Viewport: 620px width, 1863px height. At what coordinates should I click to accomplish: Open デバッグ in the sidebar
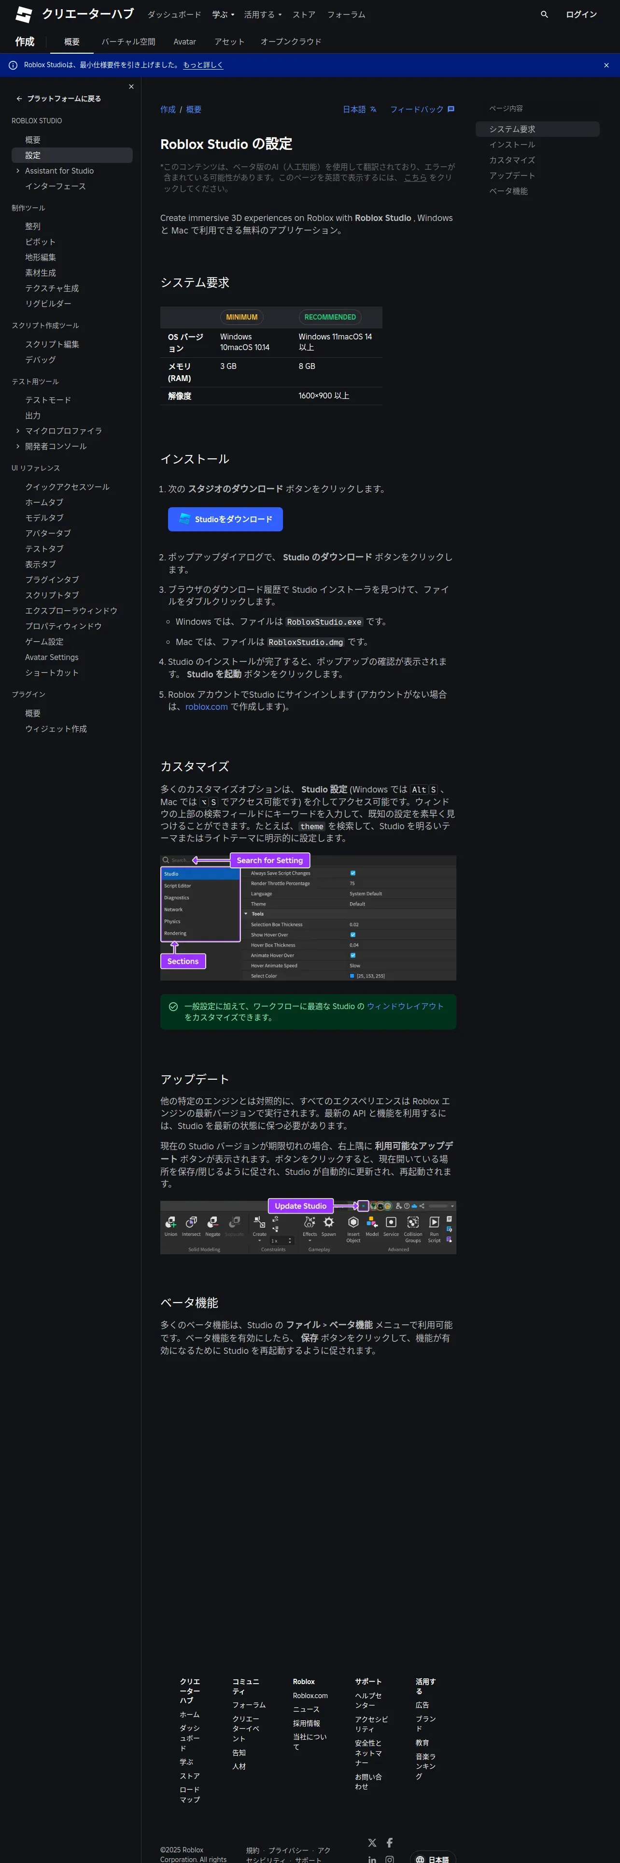41,360
